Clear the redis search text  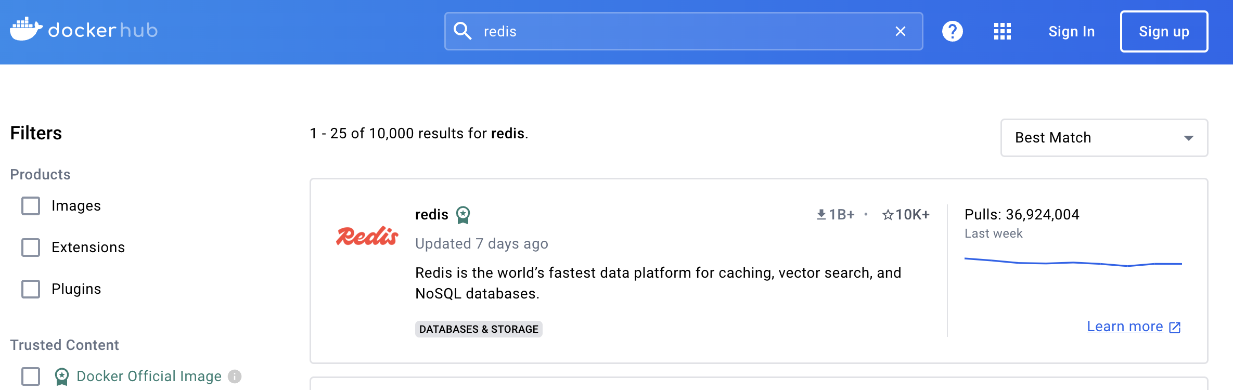901,31
